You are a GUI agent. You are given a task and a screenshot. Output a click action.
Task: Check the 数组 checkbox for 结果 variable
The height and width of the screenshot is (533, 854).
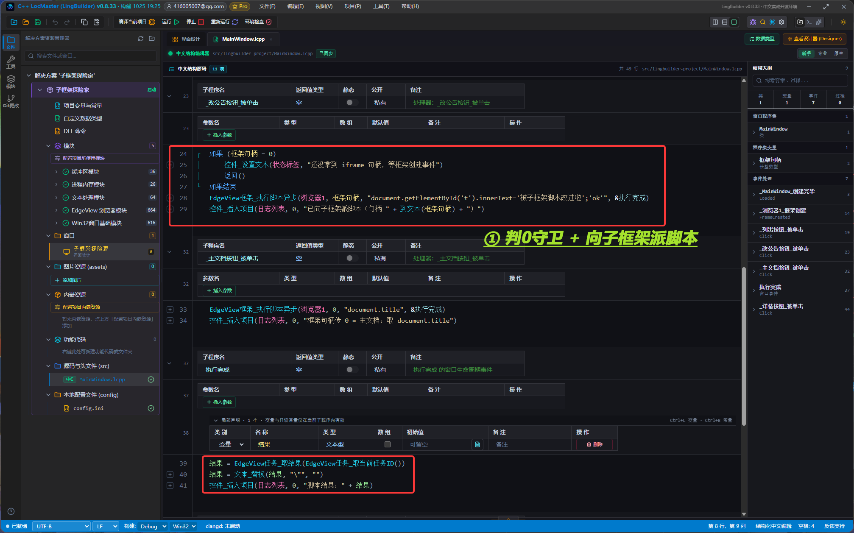[x=387, y=444]
